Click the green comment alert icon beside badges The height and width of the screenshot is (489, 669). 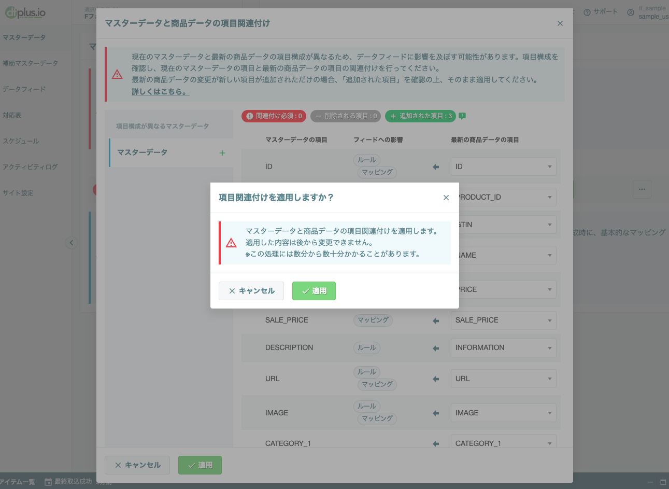point(462,116)
